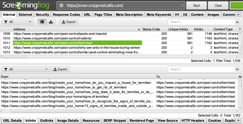Click the lower table vertical scrollbar thumb
Screen dimensions: 243x124
coord(240,84)
